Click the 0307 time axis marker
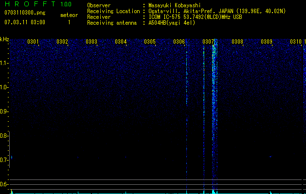 pyautogui.click(x=208, y=42)
